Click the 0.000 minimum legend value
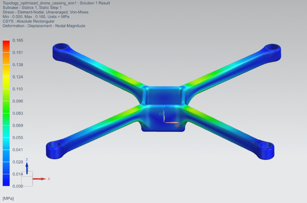This screenshot has width=307, height=203. (x=18, y=186)
